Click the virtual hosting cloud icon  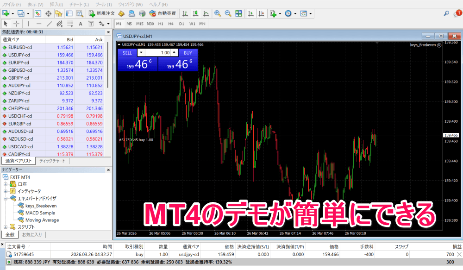(x=131, y=13)
